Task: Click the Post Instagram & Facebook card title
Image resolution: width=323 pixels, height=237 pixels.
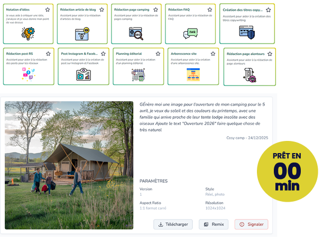Action: coord(79,54)
